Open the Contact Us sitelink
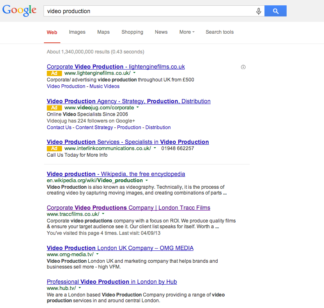Screen dimensions: 324x308 tap(59, 127)
